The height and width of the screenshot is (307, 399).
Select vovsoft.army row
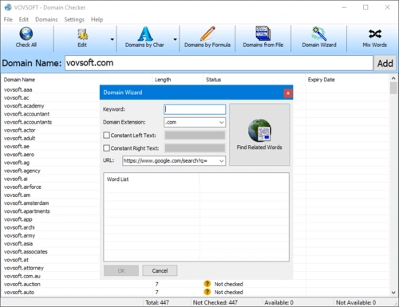pyautogui.click(x=19, y=235)
